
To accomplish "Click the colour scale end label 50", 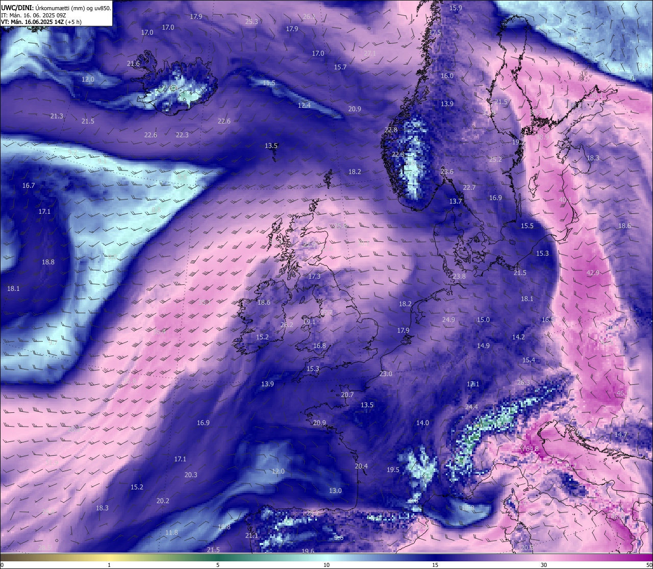I will (649, 565).
